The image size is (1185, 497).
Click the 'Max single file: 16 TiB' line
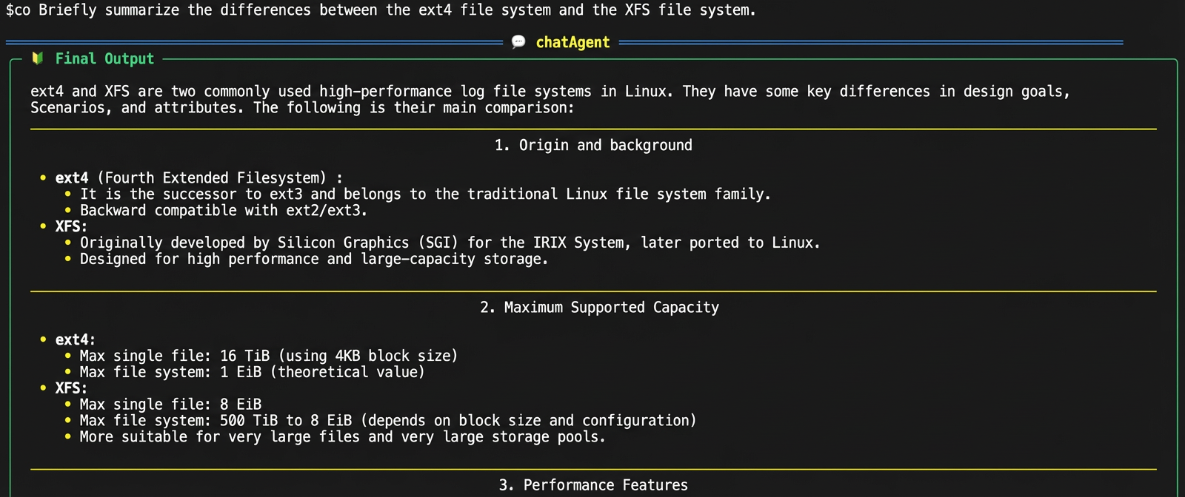pos(269,356)
